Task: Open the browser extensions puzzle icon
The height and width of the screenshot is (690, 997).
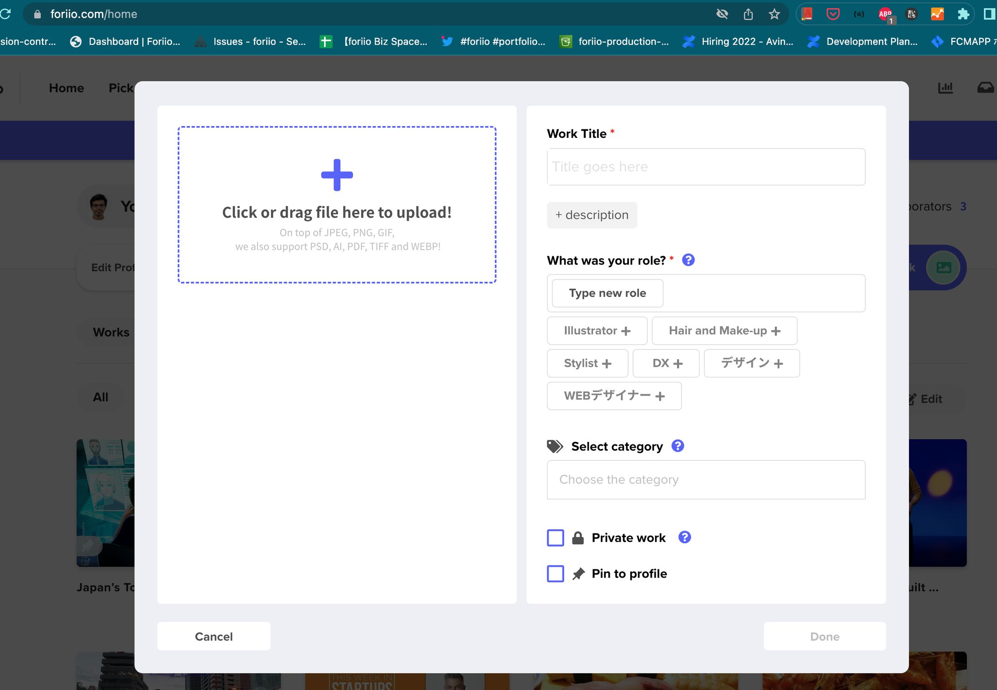Action: point(963,14)
